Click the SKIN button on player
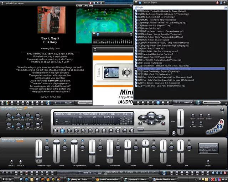This screenshot has width=228, height=182. coord(193,116)
